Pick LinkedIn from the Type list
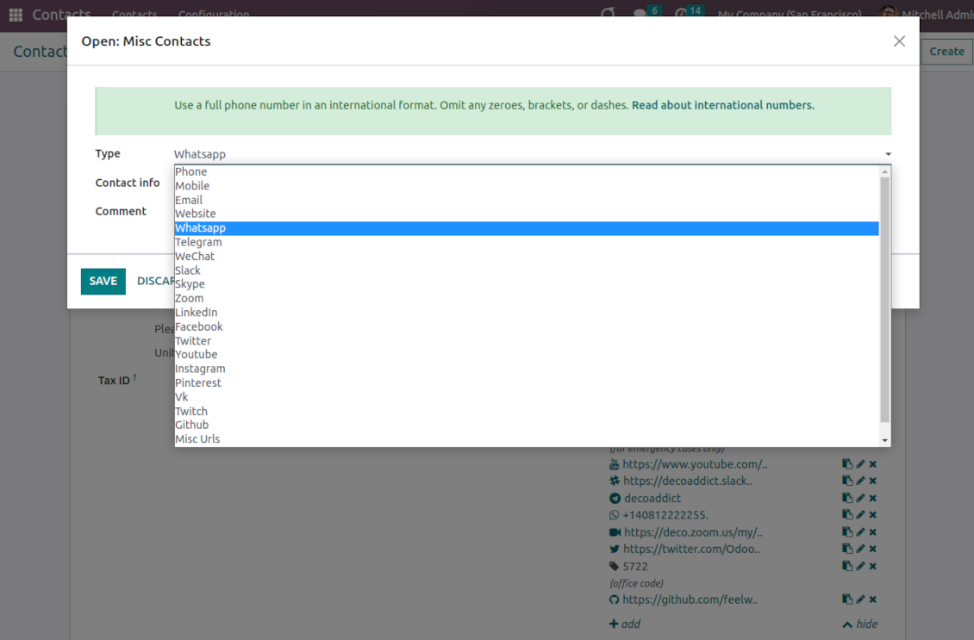The height and width of the screenshot is (640, 974). click(527, 312)
